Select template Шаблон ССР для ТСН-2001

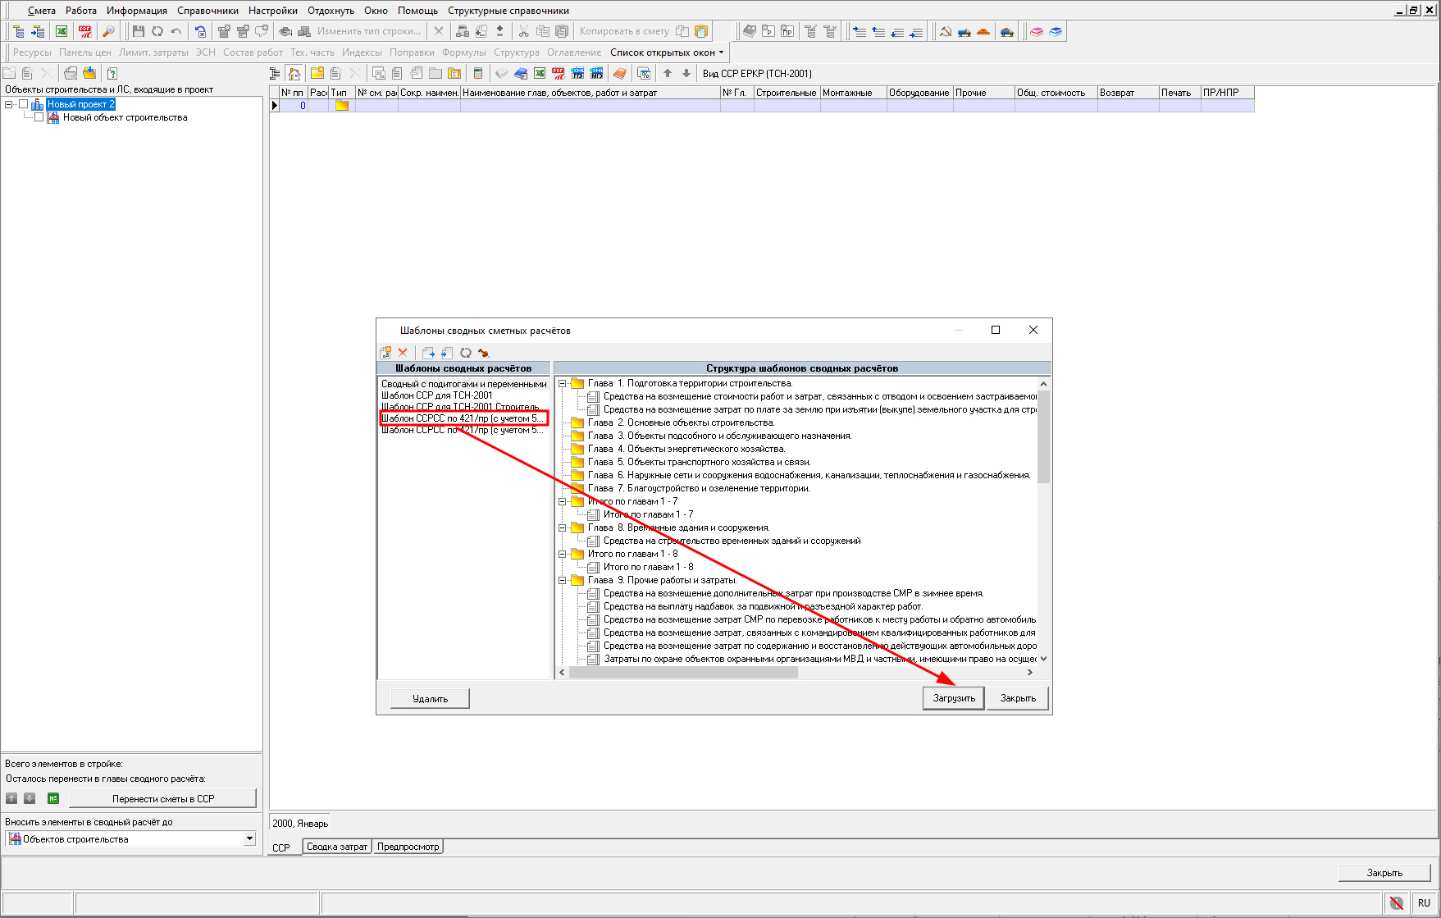click(x=437, y=395)
